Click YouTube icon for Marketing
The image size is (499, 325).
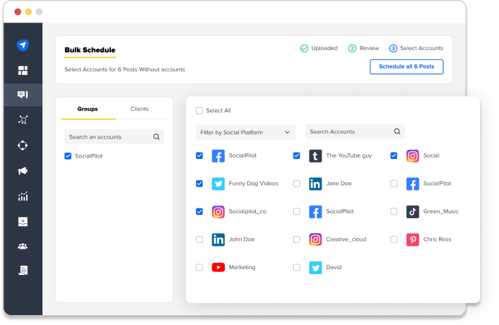point(218,268)
